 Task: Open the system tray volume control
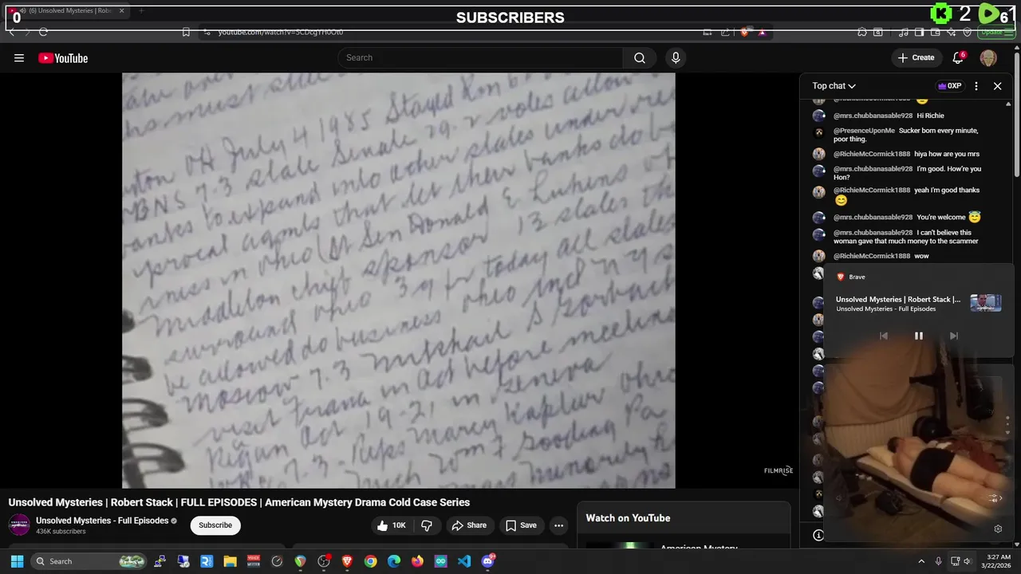[x=968, y=561]
